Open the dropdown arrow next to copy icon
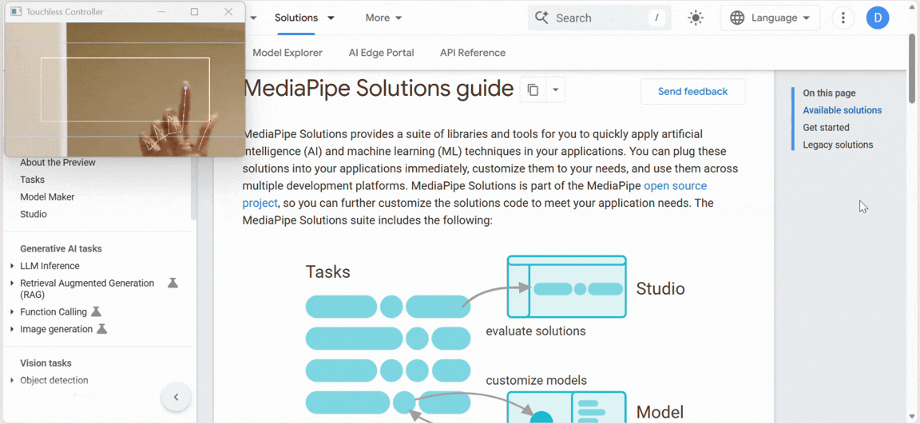 click(x=555, y=90)
